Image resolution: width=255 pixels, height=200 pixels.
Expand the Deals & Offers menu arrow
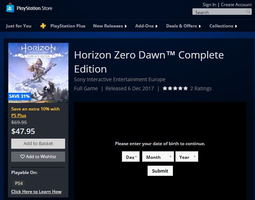pyautogui.click(x=200, y=26)
